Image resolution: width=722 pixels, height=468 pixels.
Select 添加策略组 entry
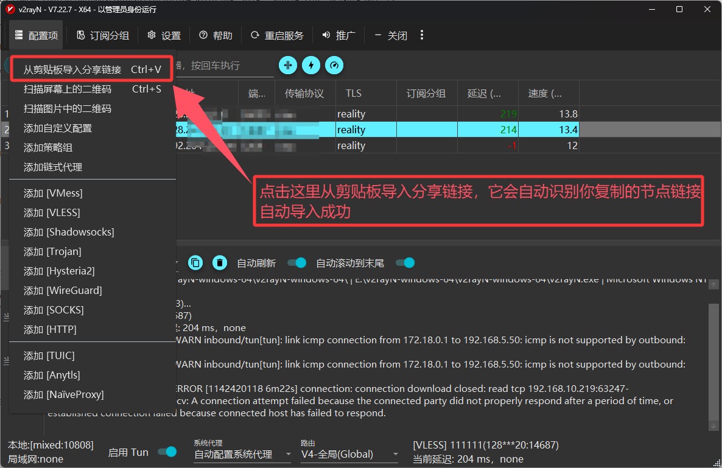pyautogui.click(x=92, y=148)
